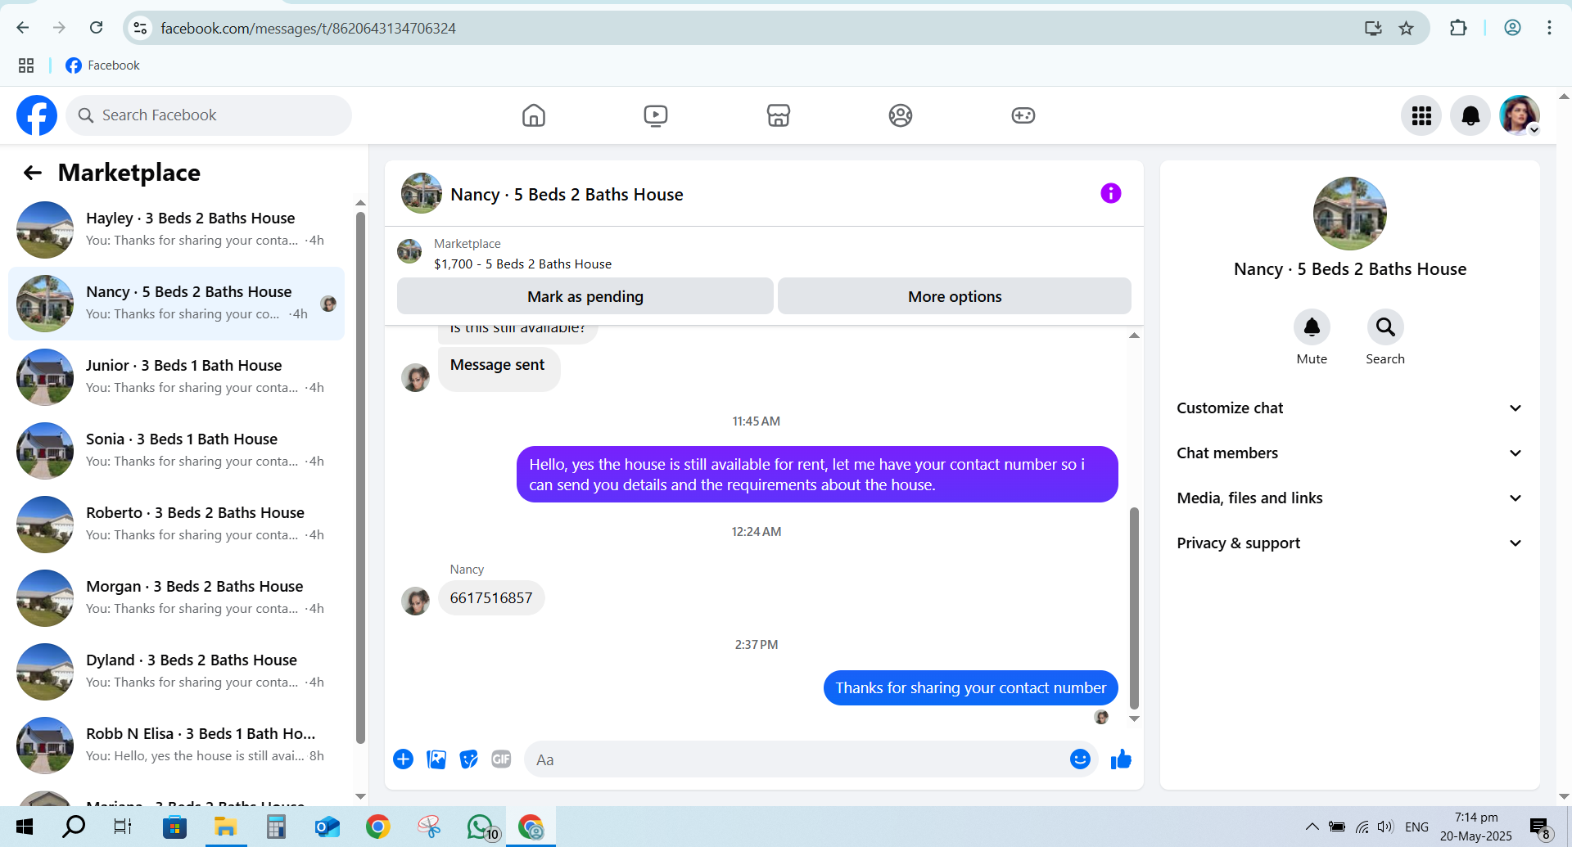The image size is (1572, 847).
Task: Expand Privacy & support section
Action: tap(1349, 543)
